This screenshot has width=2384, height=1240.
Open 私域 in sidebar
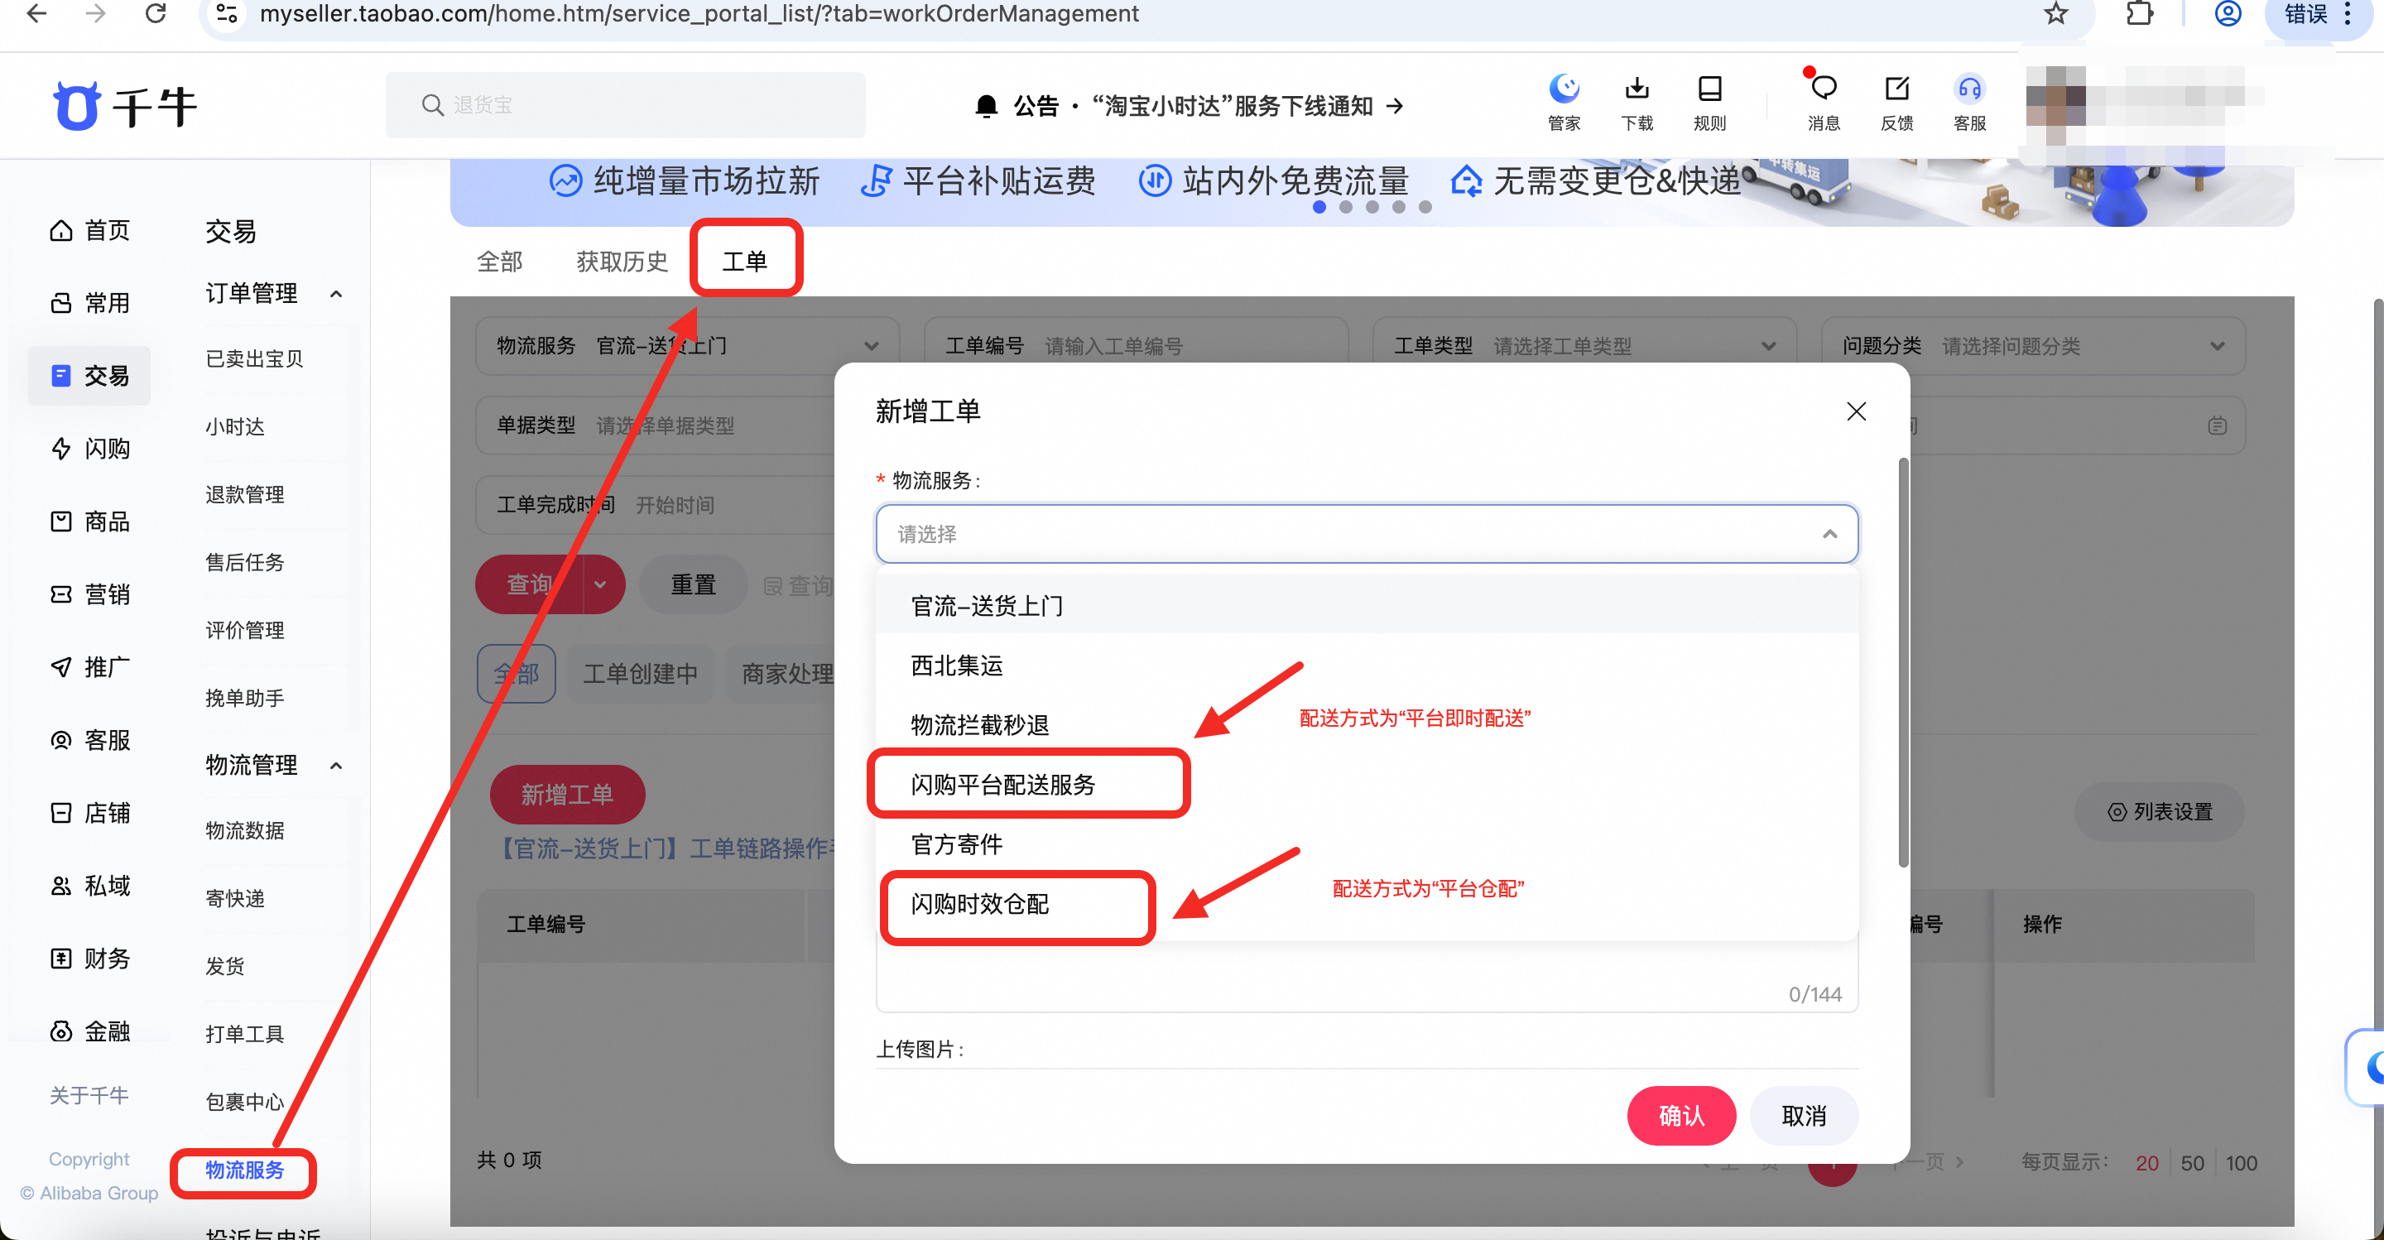[x=89, y=886]
